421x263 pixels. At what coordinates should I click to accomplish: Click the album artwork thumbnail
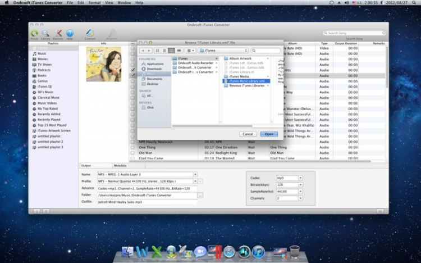click(x=104, y=64)
